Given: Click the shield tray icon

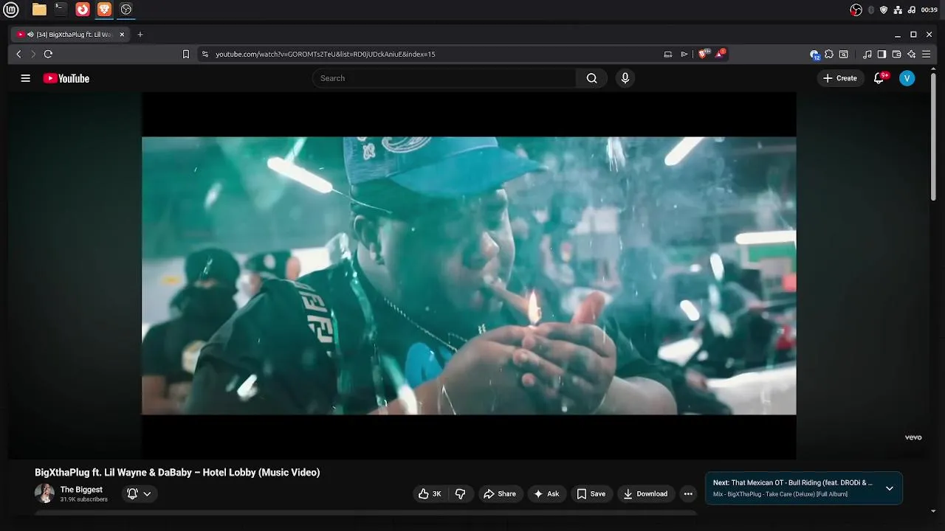Looking at the screenshot, I should (884, 10).
